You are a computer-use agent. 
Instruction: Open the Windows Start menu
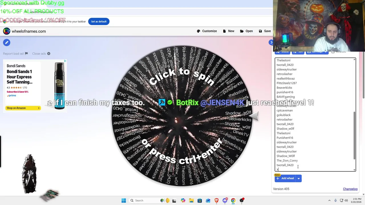(x=123, y=200)
